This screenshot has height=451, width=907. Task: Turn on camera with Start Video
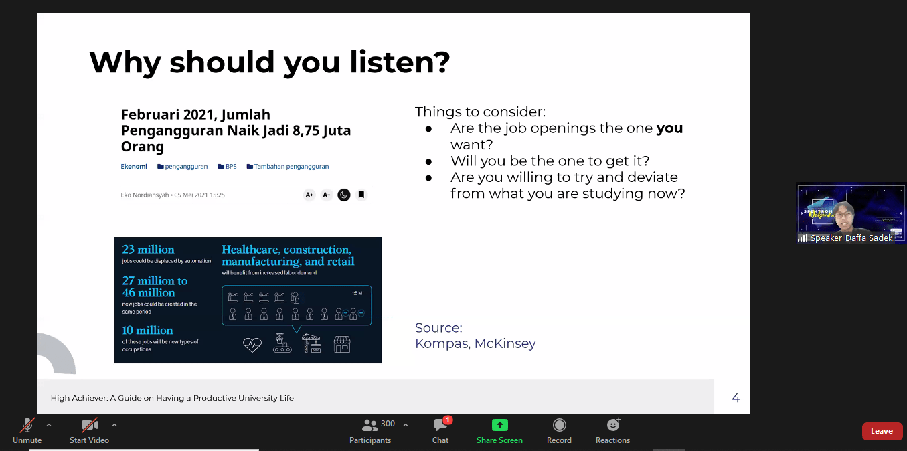(x=89, y=430)
